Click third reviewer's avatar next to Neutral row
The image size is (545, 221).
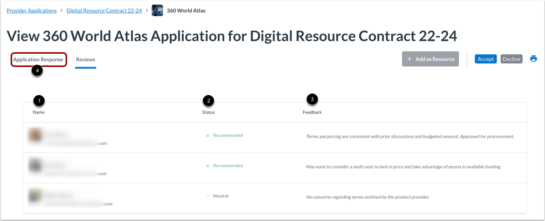point(35,196)
